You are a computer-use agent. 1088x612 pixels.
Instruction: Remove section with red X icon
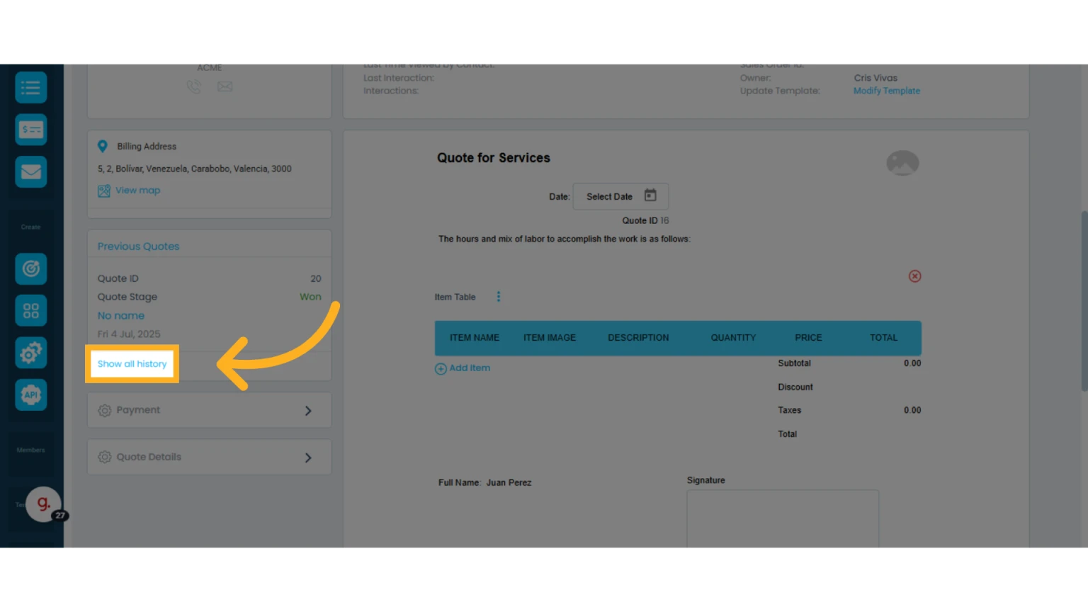pos(915,276)
